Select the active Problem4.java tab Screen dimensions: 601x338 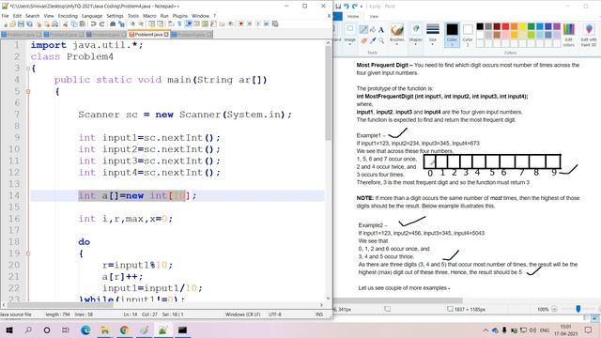click(x=148, y=35)
